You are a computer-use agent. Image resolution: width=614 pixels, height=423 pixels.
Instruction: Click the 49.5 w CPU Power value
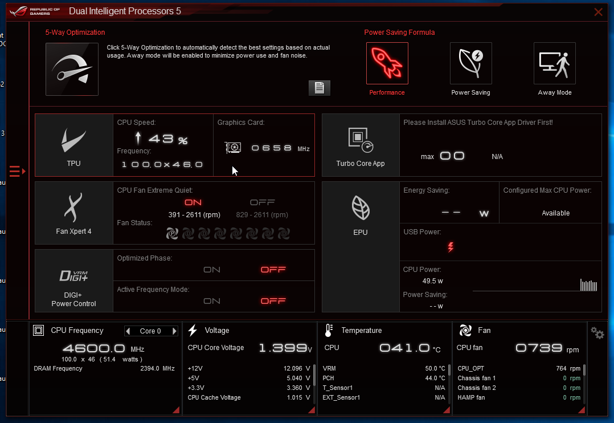click(x=433, y=281)
